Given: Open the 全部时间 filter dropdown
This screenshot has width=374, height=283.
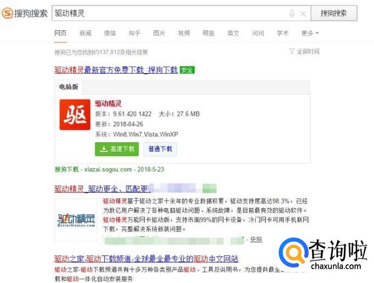Looking at the screenshot, I should click(304, 52).
